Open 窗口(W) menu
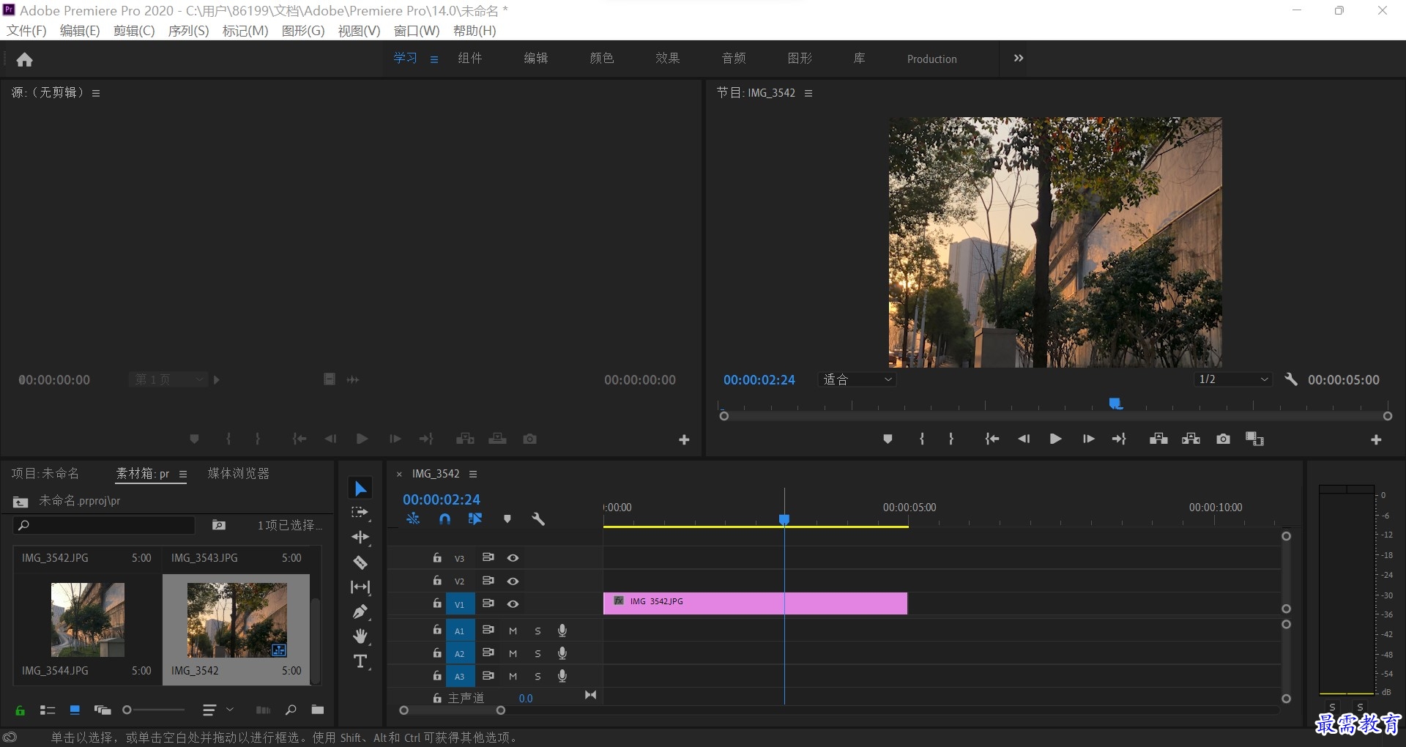 [416, 31]
